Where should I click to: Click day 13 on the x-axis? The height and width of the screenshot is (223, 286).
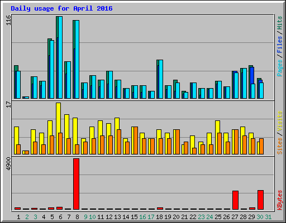tap(117, 217)
